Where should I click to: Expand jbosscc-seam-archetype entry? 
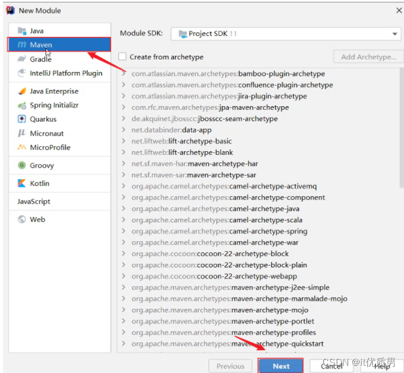(x=124, y=119)
